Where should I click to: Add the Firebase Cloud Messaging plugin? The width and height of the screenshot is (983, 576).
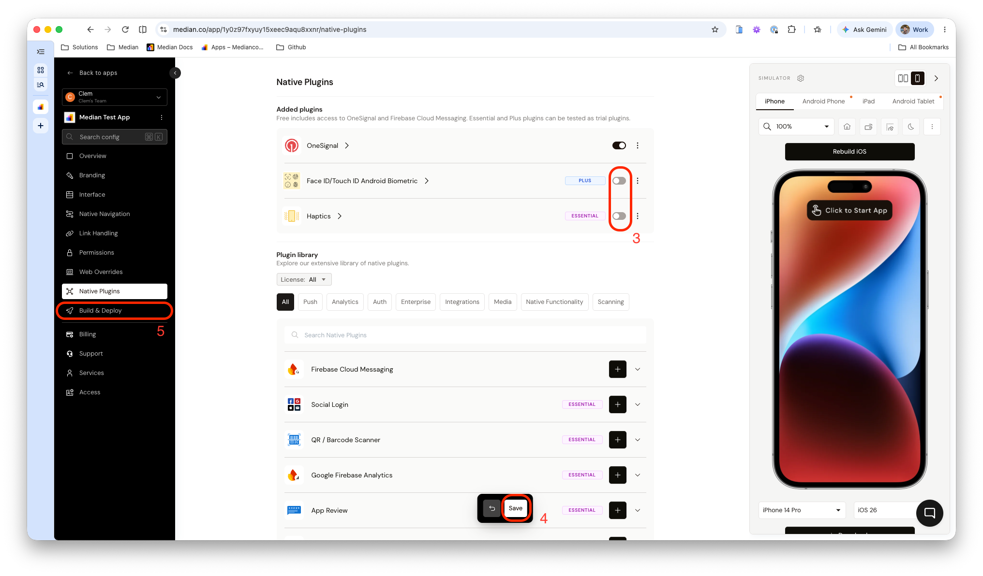click(618, 369)
